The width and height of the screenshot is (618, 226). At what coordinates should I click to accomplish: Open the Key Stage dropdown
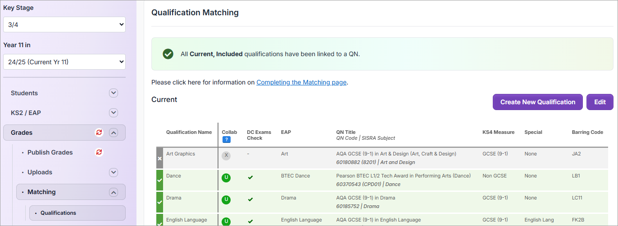tap(64, 25)
